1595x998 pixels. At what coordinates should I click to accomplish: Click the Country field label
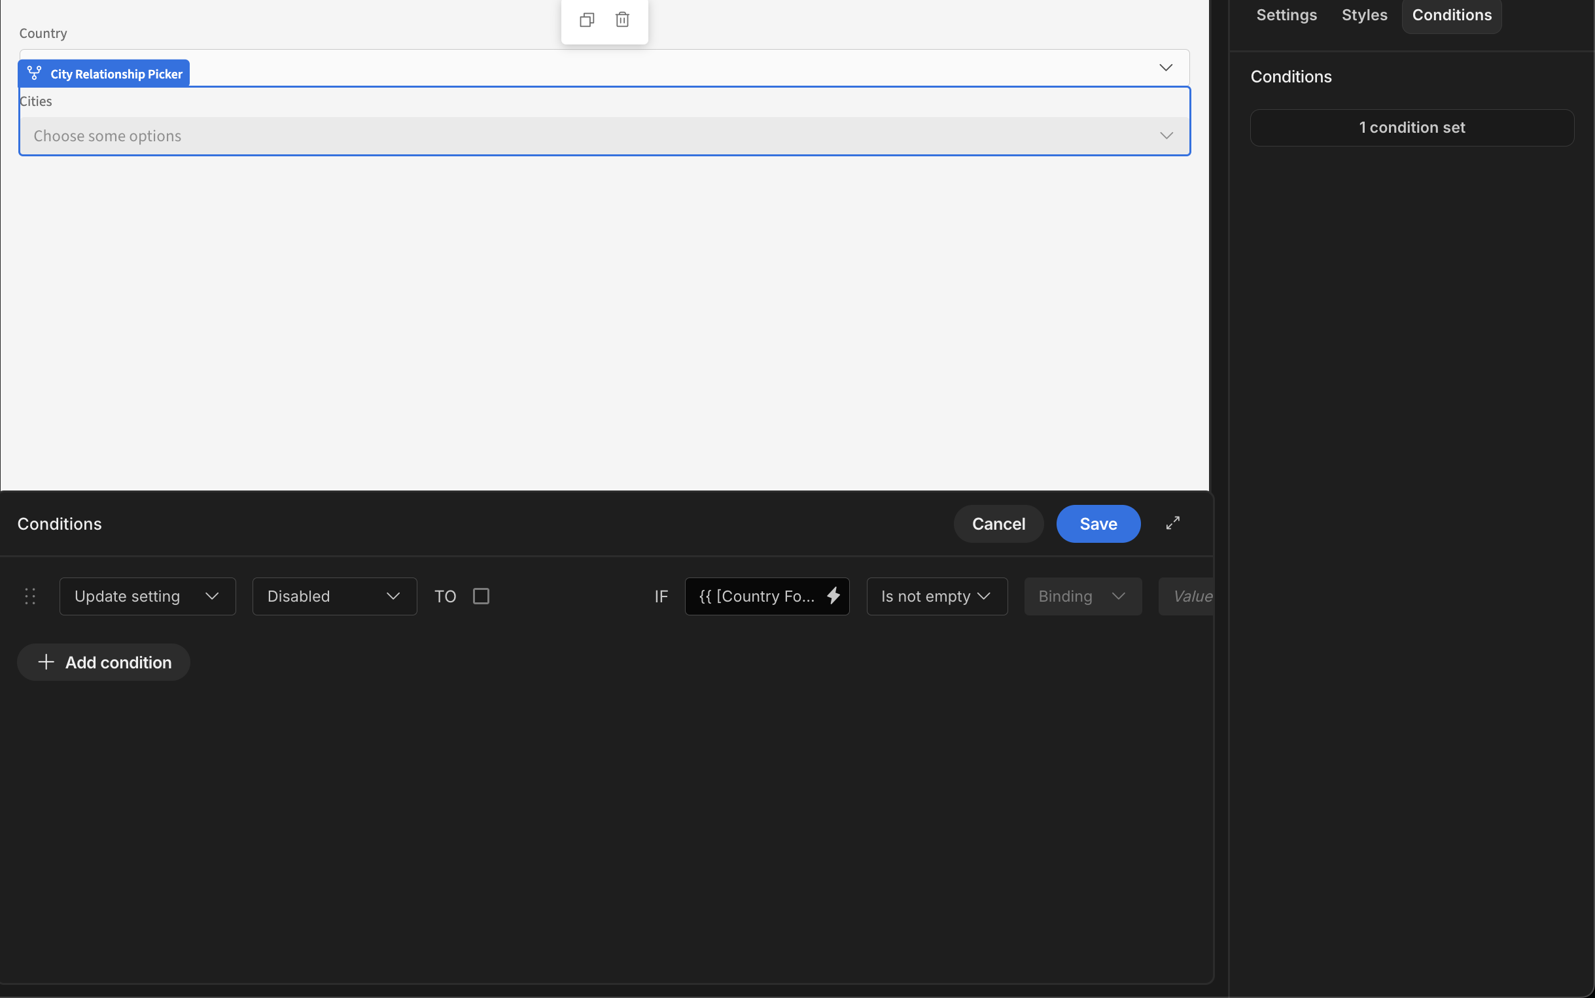pos(43,33)
